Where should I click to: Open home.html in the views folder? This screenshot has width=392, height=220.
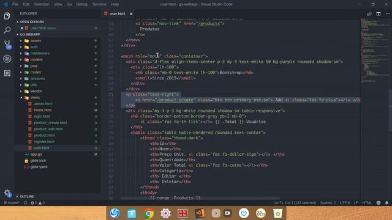(x=42, y=110)
